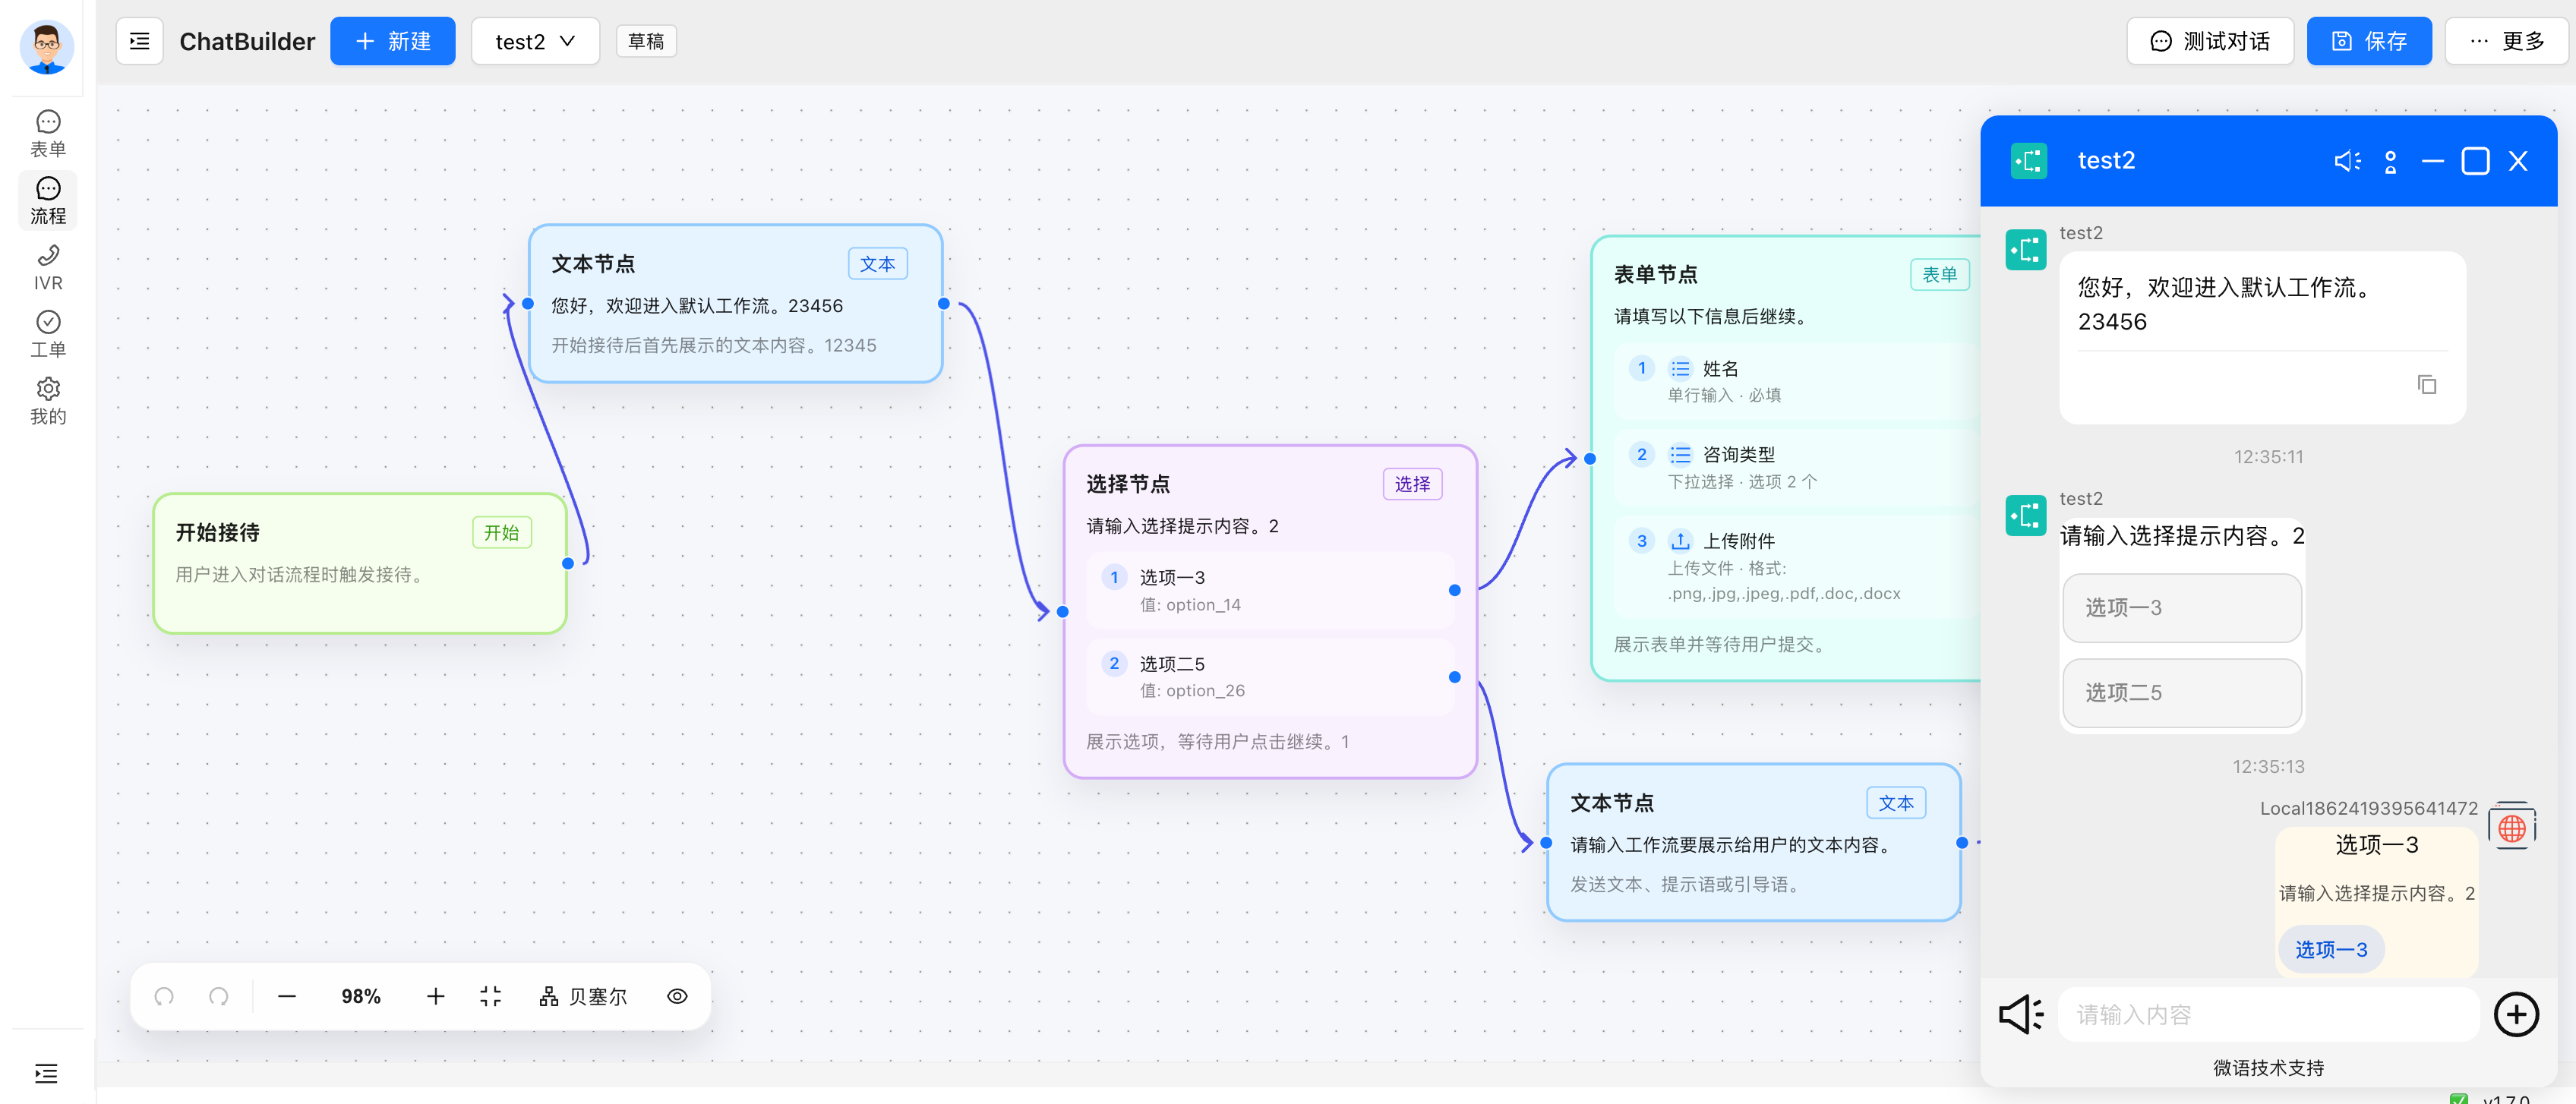
Task: Select the 流程 sidebar item
Action: click(x=48, y=201)
